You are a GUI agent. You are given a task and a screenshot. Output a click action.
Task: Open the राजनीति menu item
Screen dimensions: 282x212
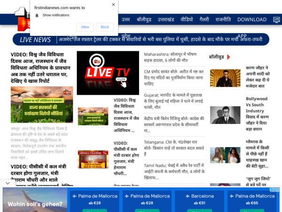point(223,19)
